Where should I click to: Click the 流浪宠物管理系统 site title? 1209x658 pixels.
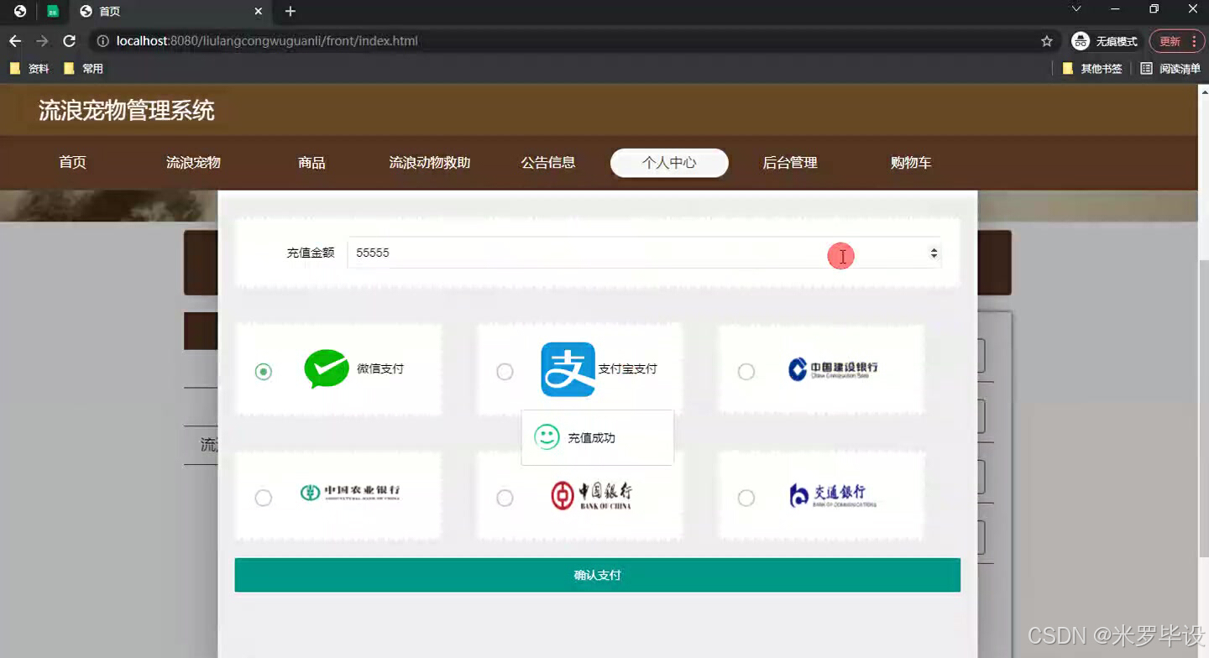pyautogui.click(x=127, y=110)
